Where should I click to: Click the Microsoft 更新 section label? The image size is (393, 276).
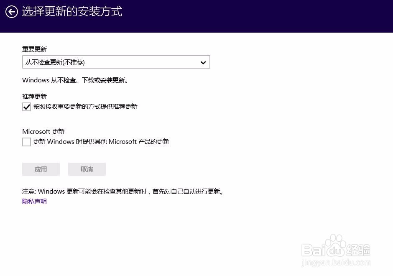[x=43, y=132]
